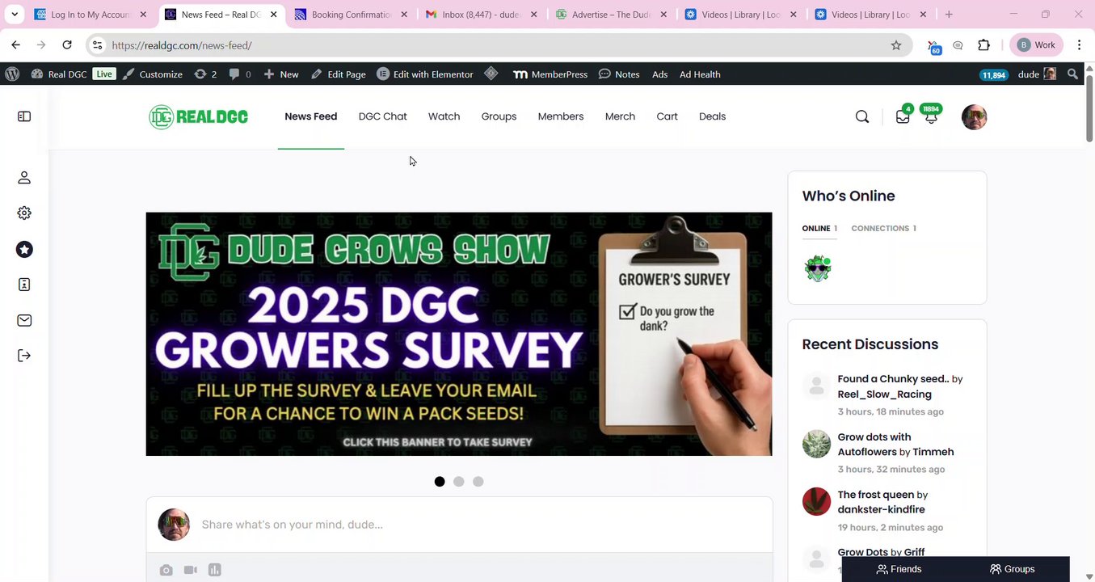The width and height of the screenshot is (1095, 582).
Task: Attach a video with camcorder icon
Action: point(190,570)
